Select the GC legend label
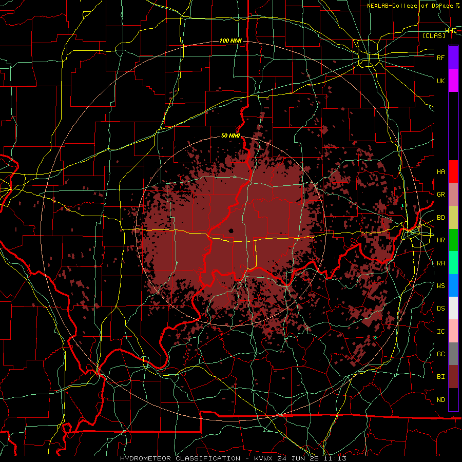Viewport: 462px width, 462px height. click(x=441, y=354)
